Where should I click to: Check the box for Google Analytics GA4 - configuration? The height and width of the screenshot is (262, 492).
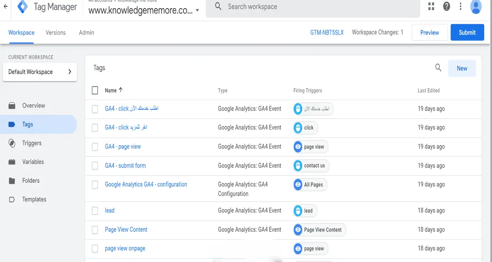click(95, 185)
